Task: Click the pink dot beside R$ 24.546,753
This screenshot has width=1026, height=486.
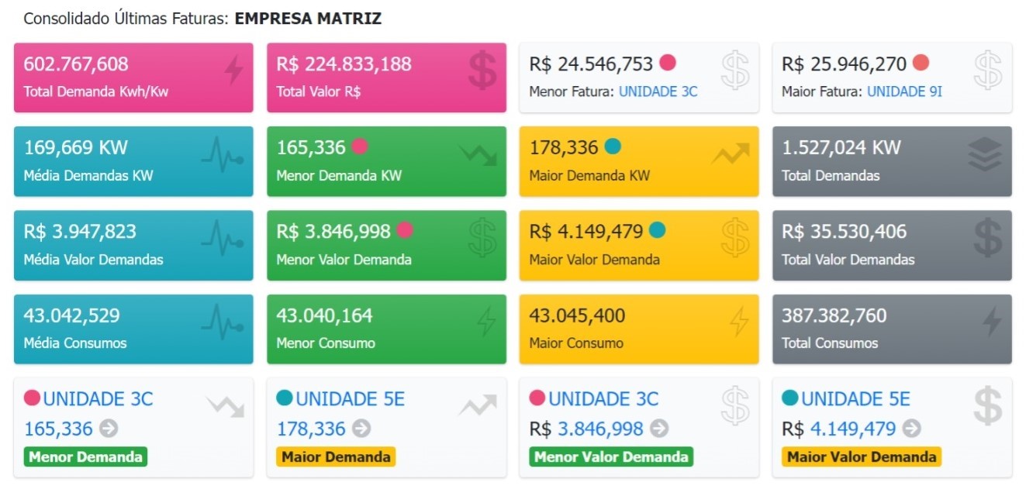Action: click(x=667, y=63)
